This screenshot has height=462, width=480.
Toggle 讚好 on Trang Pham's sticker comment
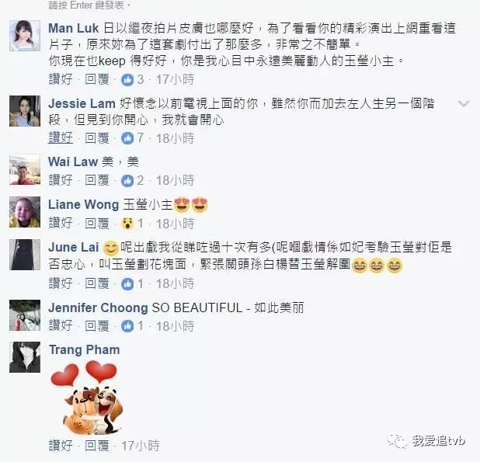coord(61,446)
